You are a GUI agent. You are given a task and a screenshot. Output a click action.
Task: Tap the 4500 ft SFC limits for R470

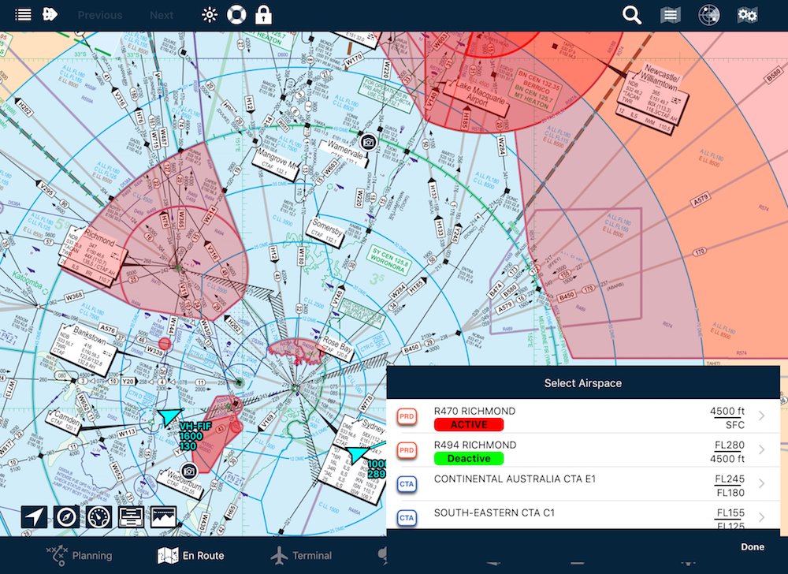point(727,418)
